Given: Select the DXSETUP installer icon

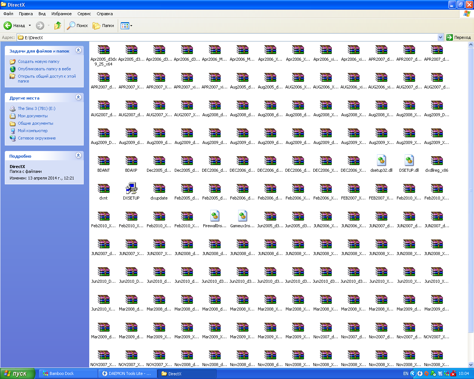Looking at the screenshot, I should coord(131,188).
